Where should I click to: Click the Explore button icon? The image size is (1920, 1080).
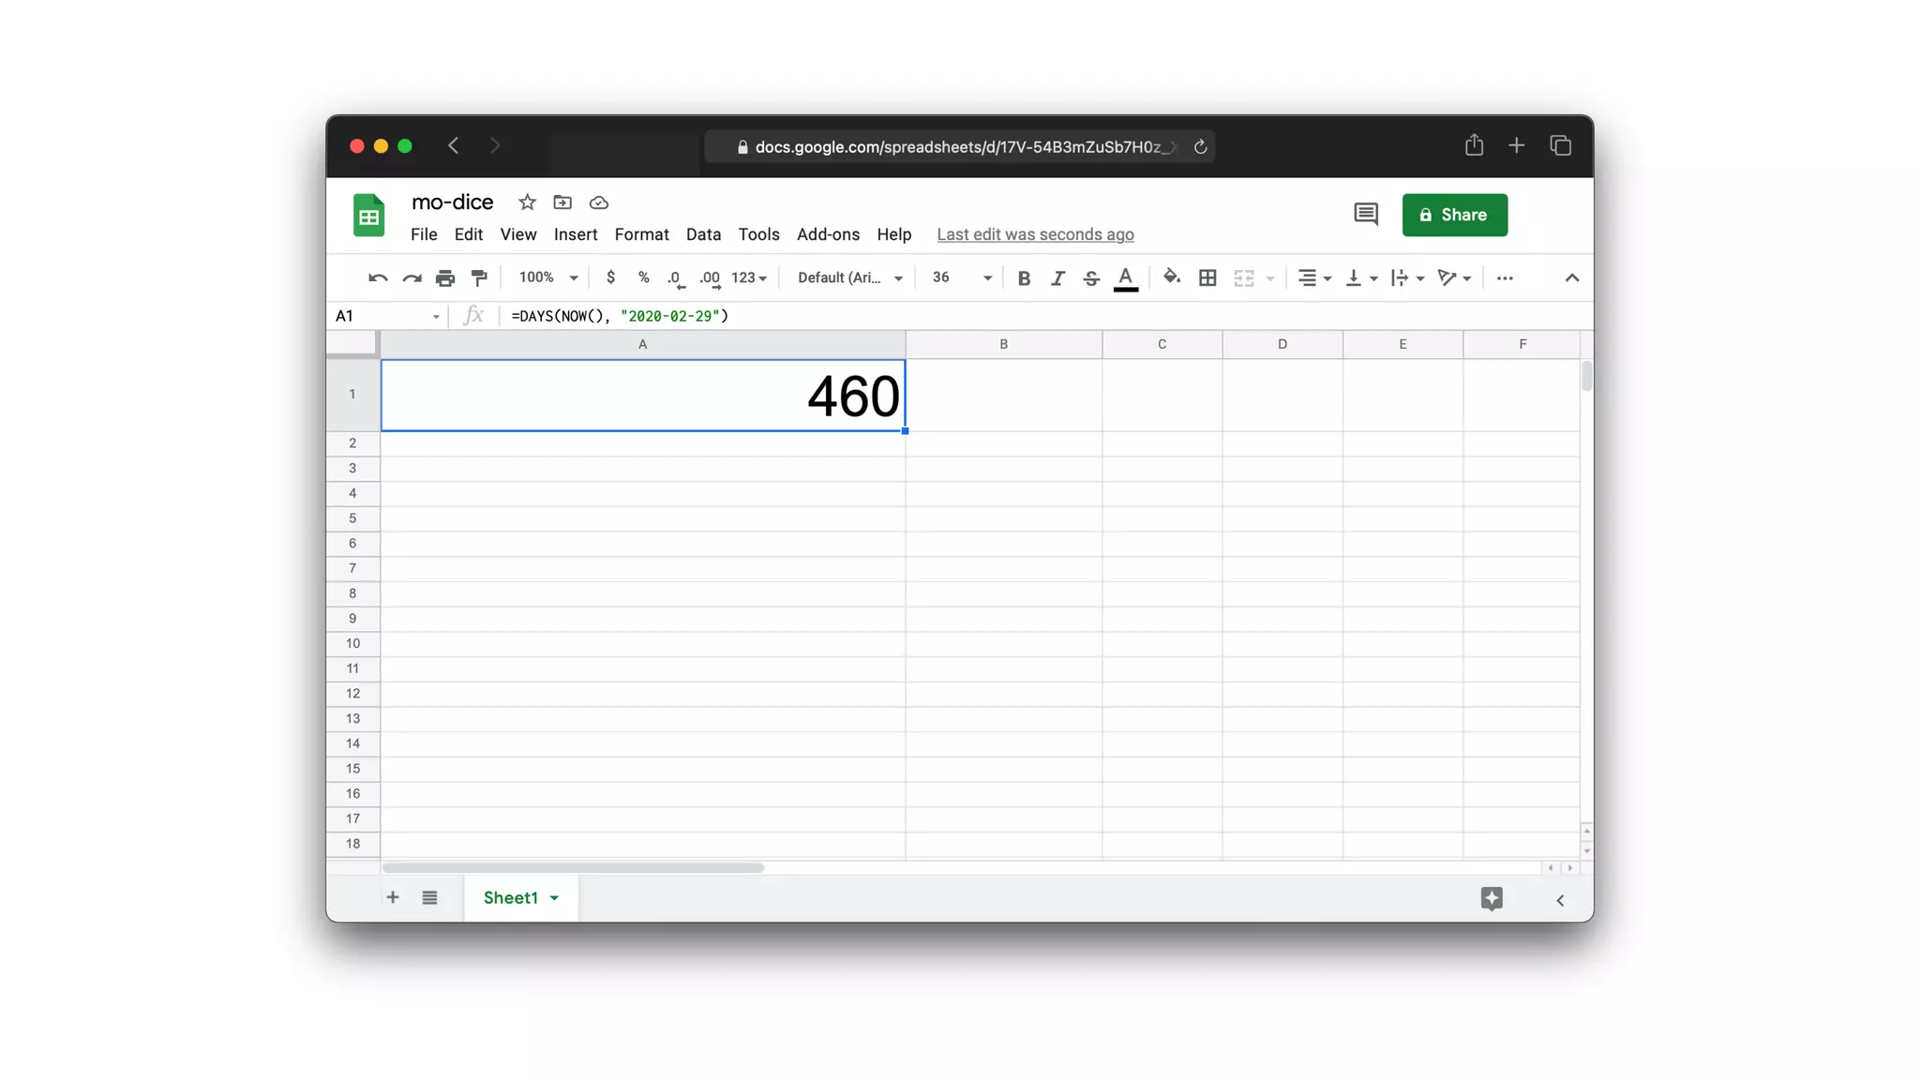(1492, 898)
